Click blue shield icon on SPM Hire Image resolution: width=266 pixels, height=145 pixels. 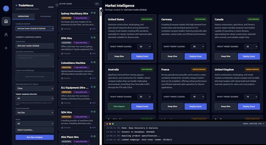click(x=92, y=37)
